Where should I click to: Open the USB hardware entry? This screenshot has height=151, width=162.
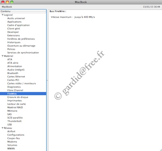9,124
